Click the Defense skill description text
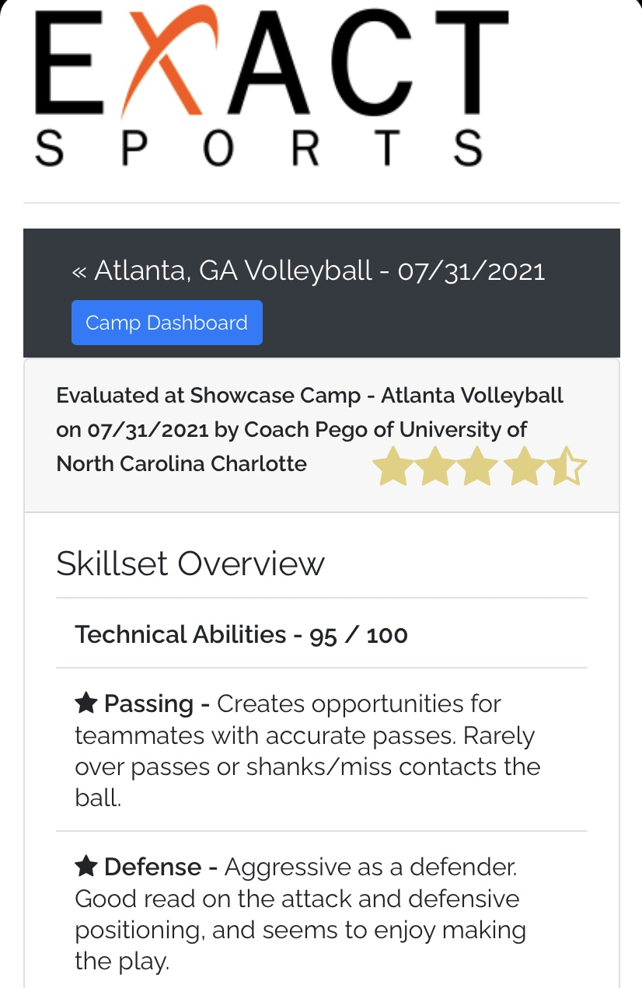This screenshot has height=988, width=642. pyautogui.click(x=300, y=914)
